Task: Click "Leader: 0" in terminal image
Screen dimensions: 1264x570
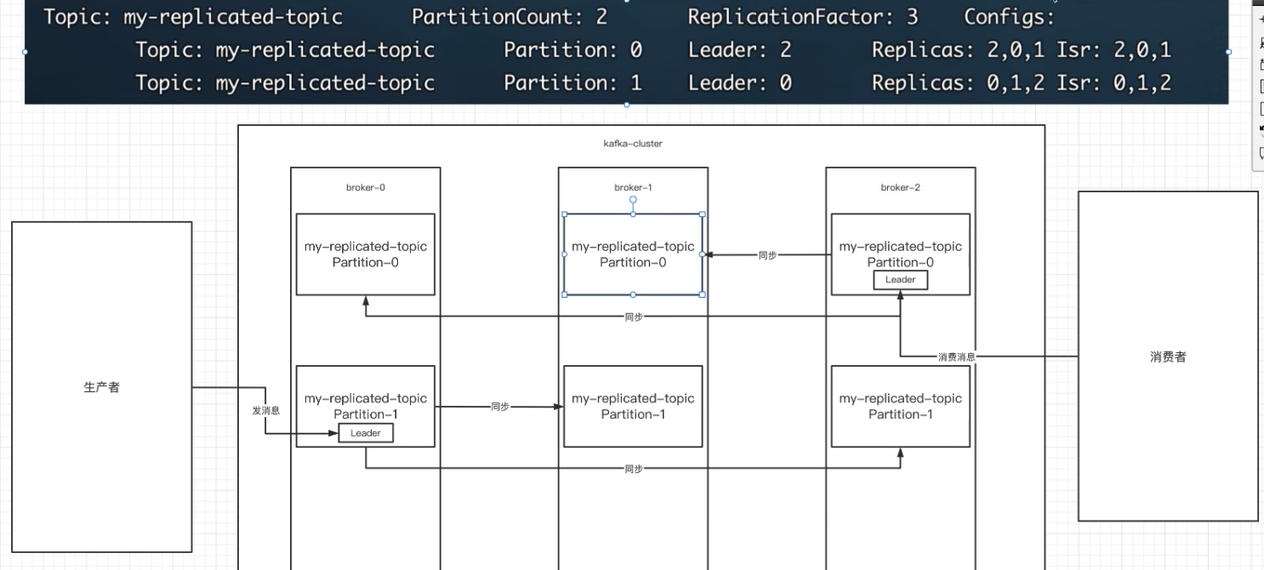Action: tap(739, 83)
